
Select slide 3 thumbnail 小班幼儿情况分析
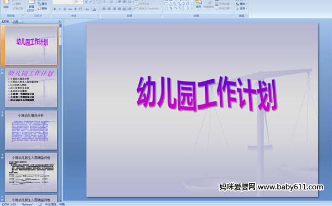pyautogui.click(x=31, y=130)
